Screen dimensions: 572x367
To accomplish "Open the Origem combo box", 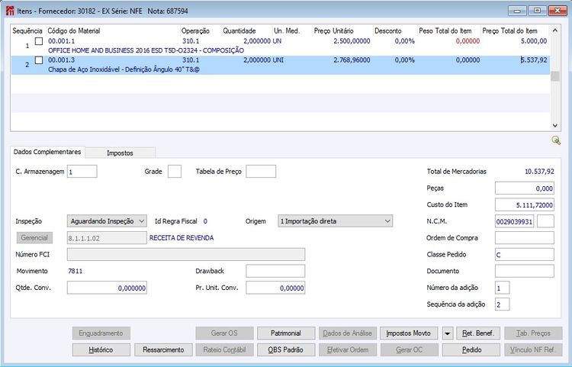I will click(336, 221).
